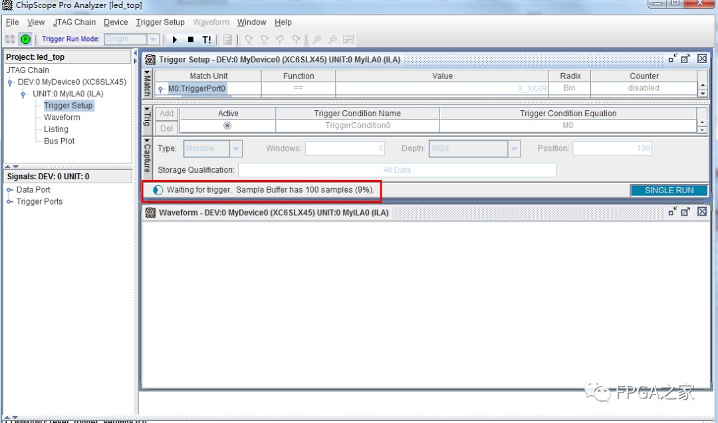Start capture with the Run play button
718x423 pixels.
coord(174,40)
